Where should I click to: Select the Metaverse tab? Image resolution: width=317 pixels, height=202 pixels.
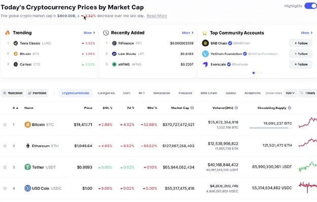click(162, 93)
